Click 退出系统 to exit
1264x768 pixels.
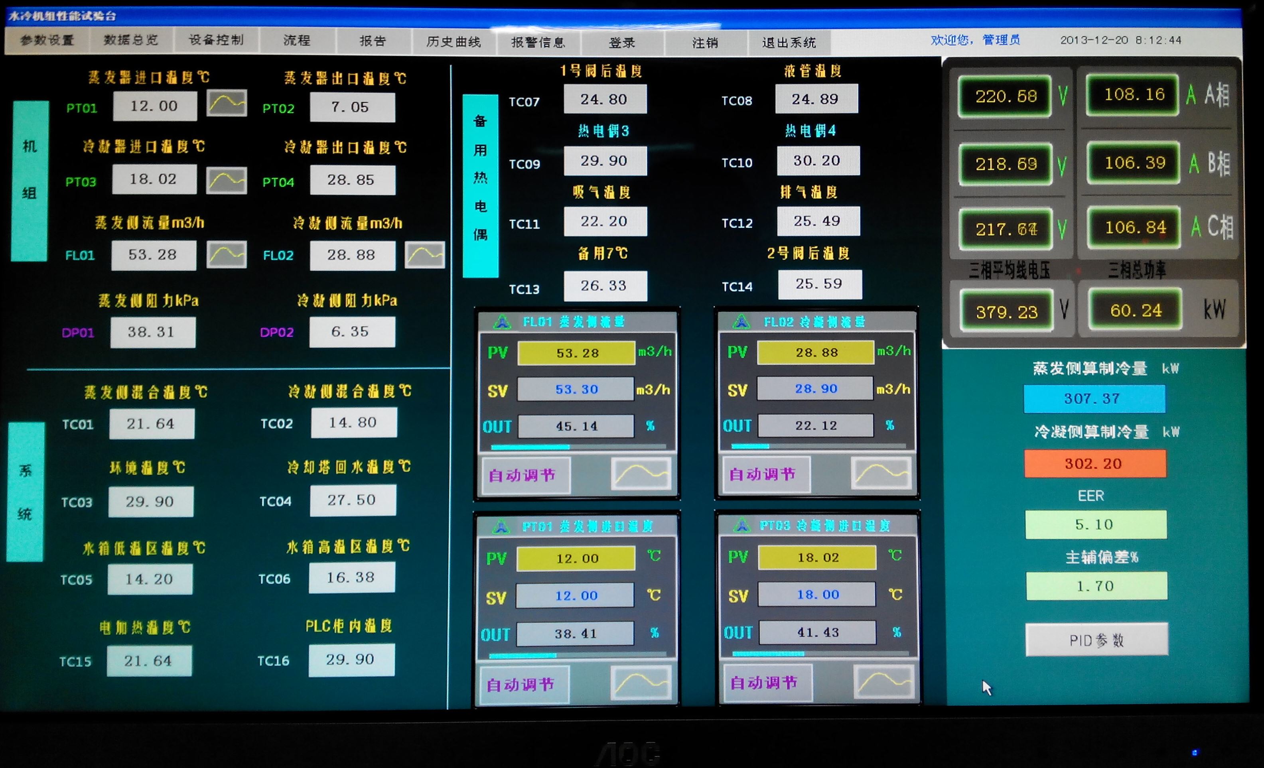tap(789, 43)
